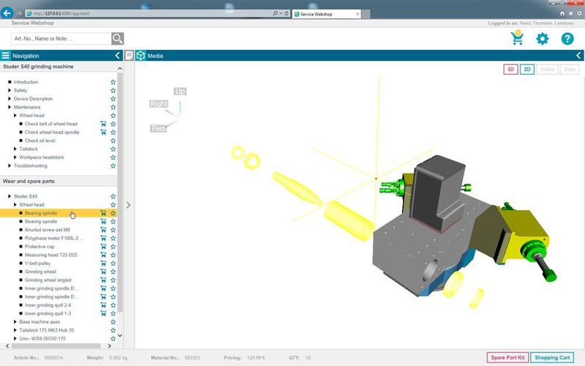
Task: Expand the Tailstock node under Maintenance
Action: coord(15,149)
